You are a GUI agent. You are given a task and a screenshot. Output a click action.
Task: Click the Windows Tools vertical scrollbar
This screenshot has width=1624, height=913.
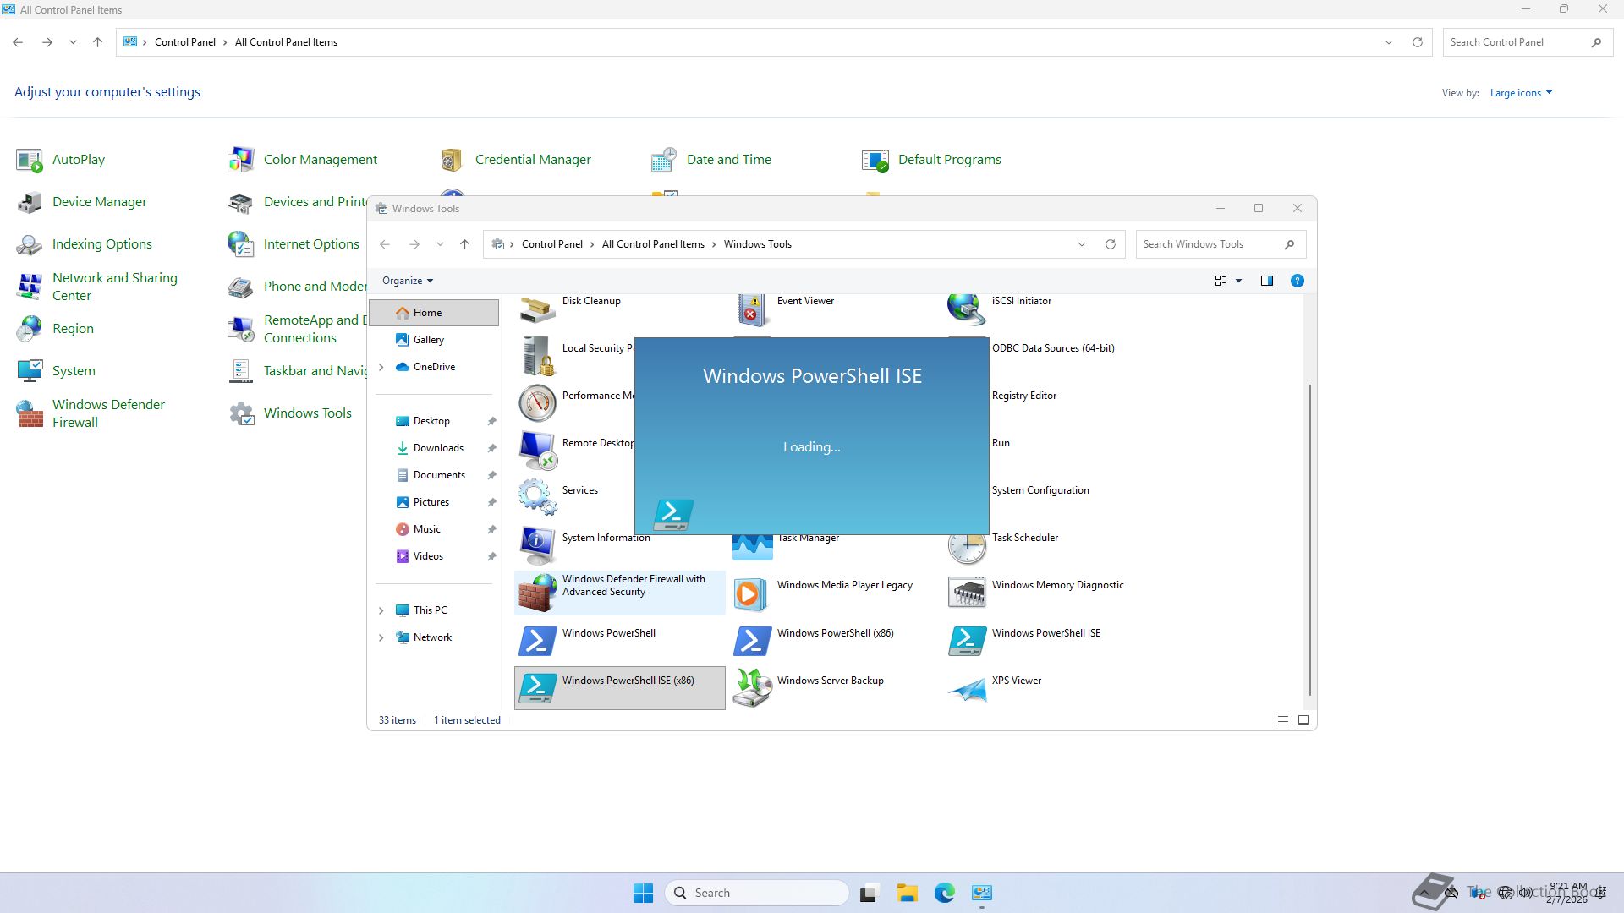coord(1309,541)
